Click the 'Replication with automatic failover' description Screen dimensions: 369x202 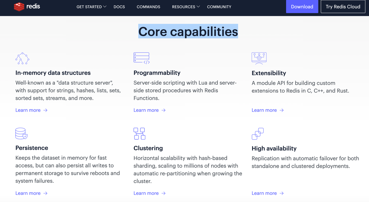pos(305,162)
